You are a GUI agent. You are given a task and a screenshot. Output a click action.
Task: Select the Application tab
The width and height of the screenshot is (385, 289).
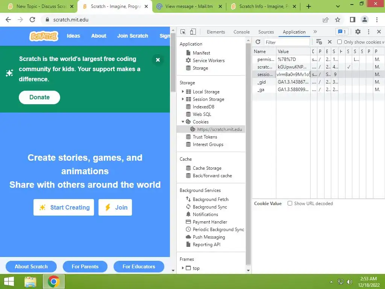point(294,32)
